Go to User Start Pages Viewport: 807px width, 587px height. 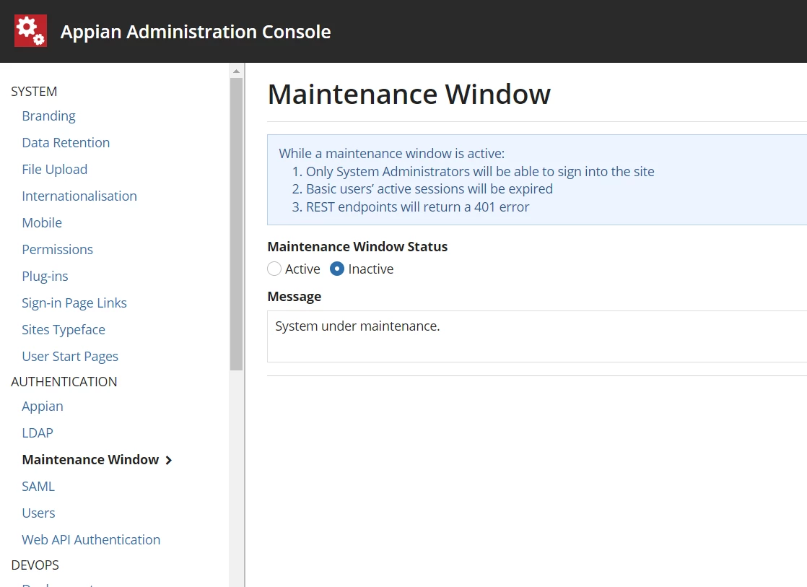[70, 357]
